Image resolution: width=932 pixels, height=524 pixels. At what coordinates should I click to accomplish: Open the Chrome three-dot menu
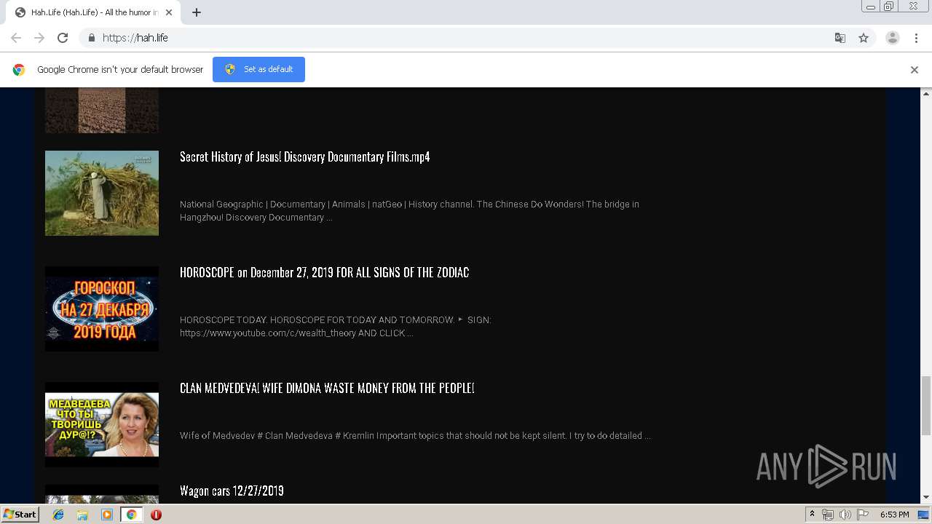click(x=916, y=38)
